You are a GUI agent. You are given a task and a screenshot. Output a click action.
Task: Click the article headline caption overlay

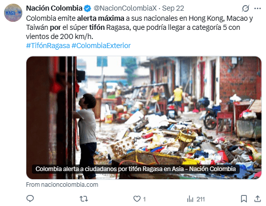135,169
